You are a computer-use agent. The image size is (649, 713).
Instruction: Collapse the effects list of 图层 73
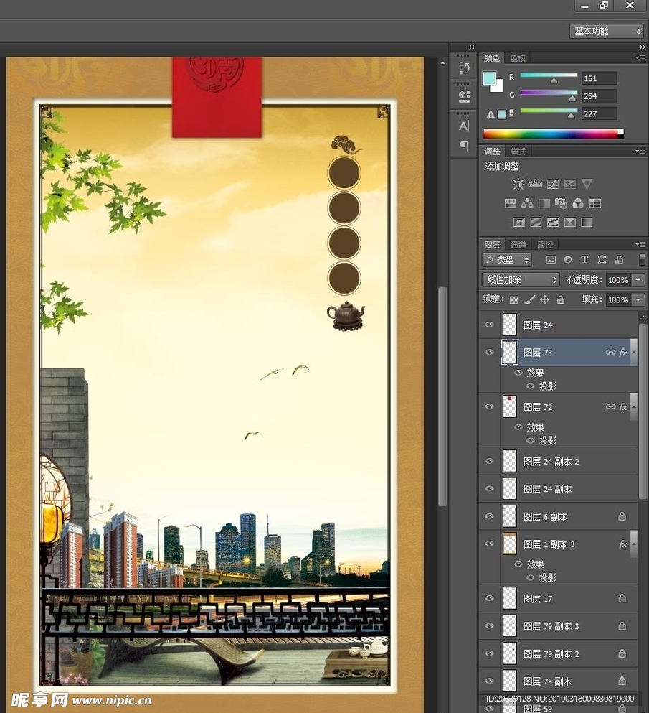tap(634, 353)
